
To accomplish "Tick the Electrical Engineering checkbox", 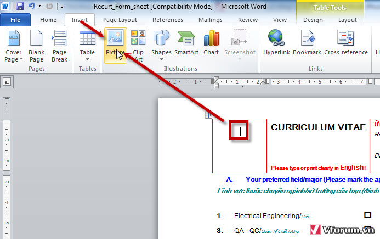I will coord(367,215).
